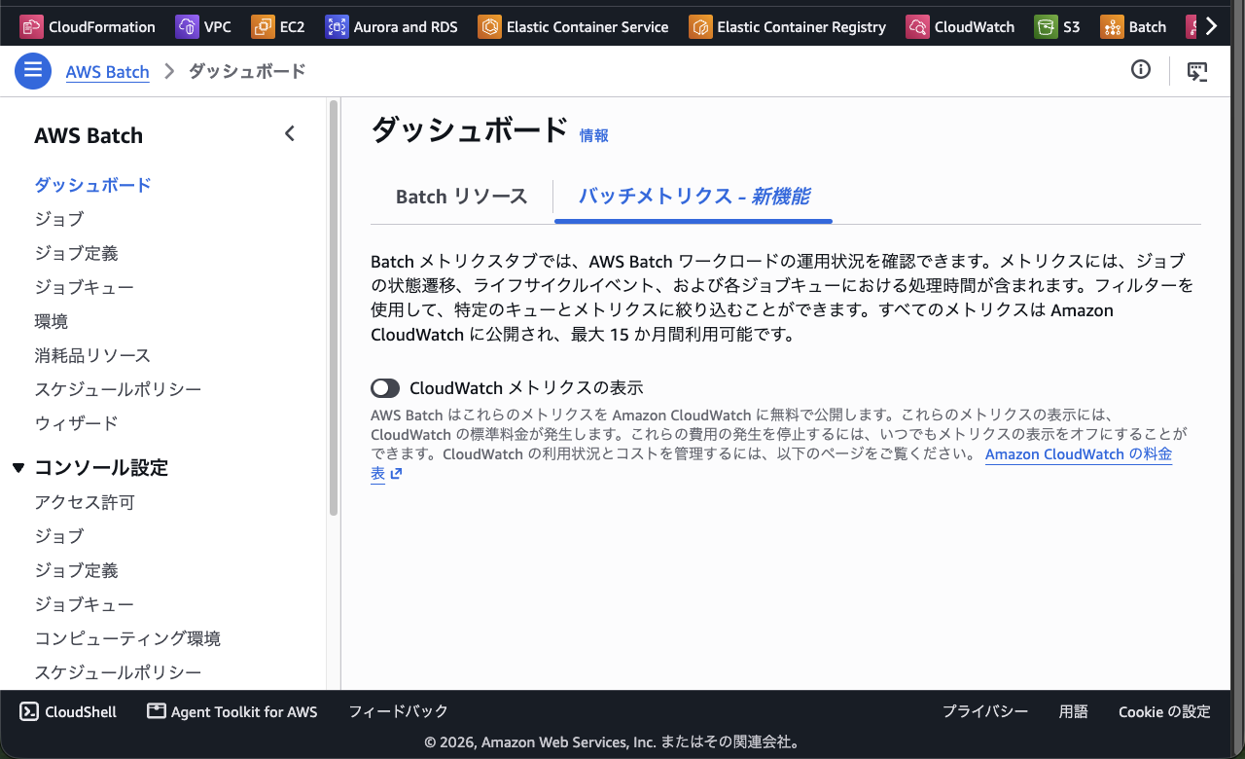Open the プライバシー footer link
Viewport: 1245px width, 759px height.
tap(984, 711)
